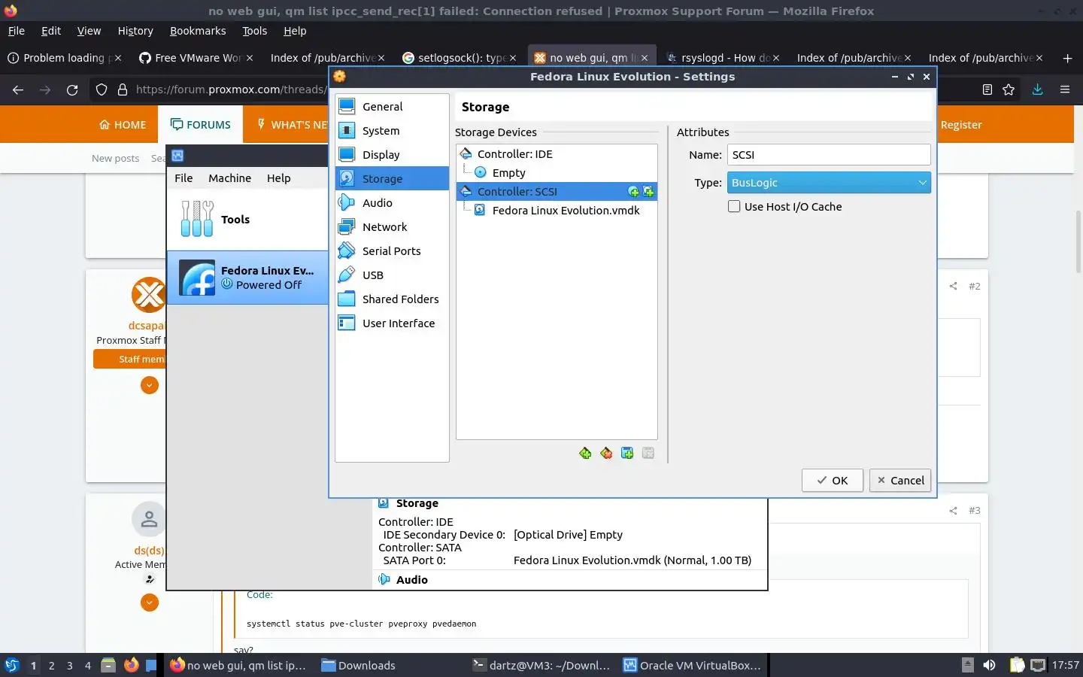Select Storage in the settings sidebar
Image resolution: width=1083 pixels, height=677 pixels.
pyautogui.click(x=392, y=179)
